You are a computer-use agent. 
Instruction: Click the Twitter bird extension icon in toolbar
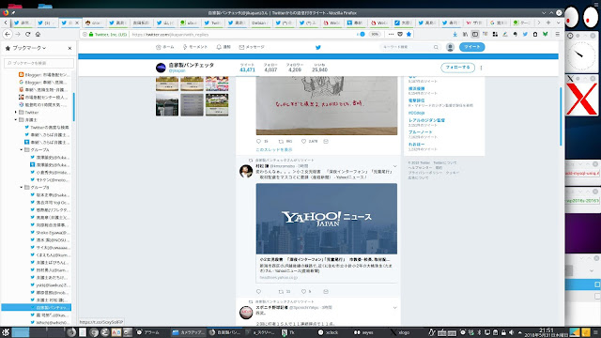click(525, 34)
